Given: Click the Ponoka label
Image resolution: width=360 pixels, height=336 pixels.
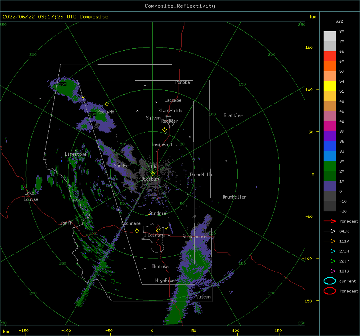Looking at the screenshot, I should (182, 82).
